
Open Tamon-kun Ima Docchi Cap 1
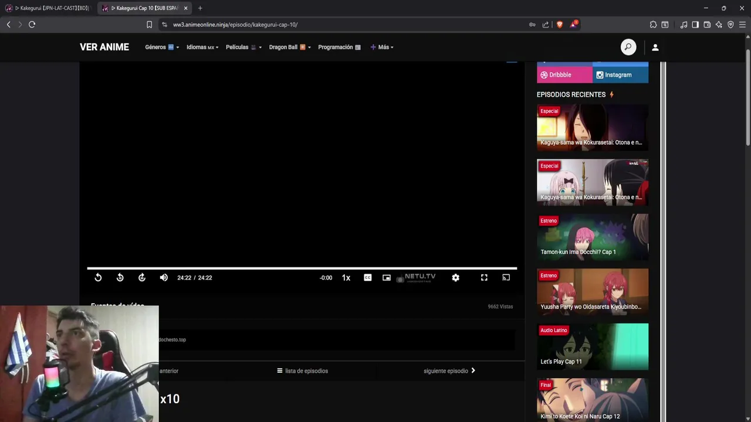click(x=593, y=236)
